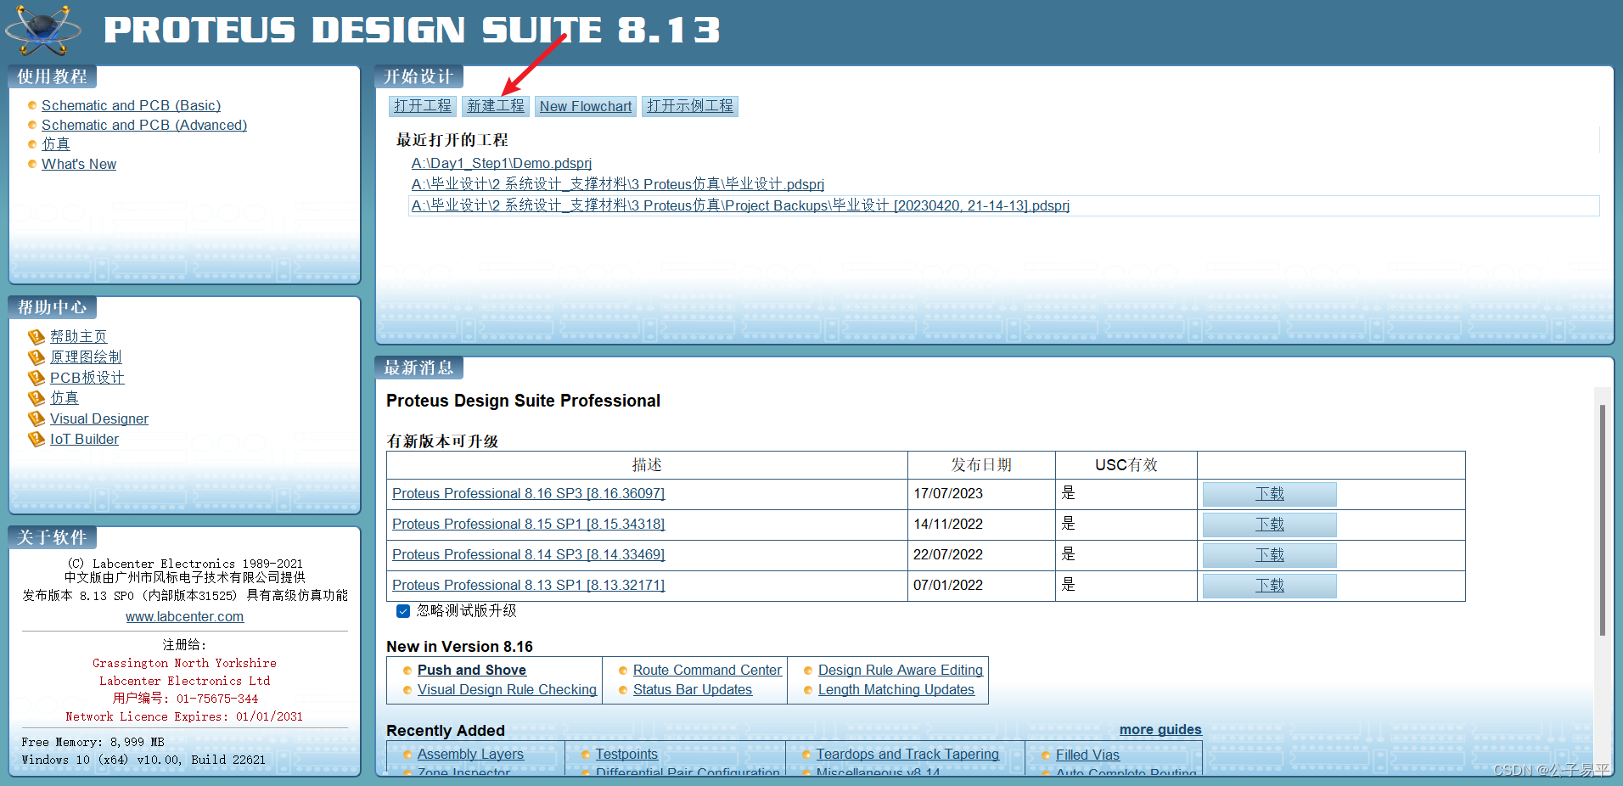Select the 最新消息 panel header
1623x786 pixels.
(x=418, y=368)
